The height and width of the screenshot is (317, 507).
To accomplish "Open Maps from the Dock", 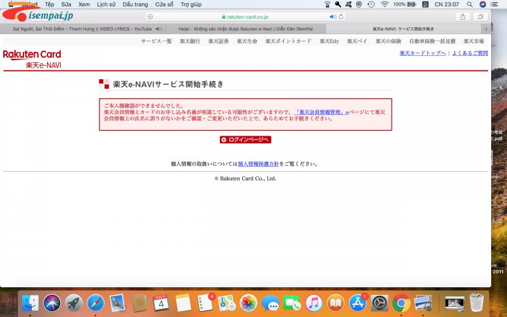I will (227, 303).
